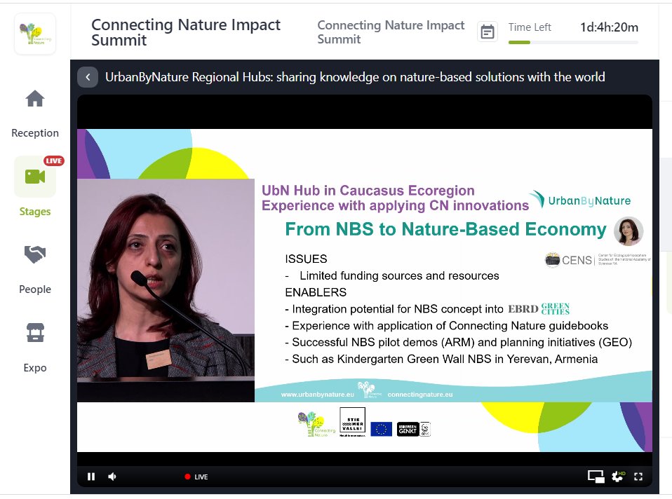Enter fullscreen video mode

click(638, 477)
